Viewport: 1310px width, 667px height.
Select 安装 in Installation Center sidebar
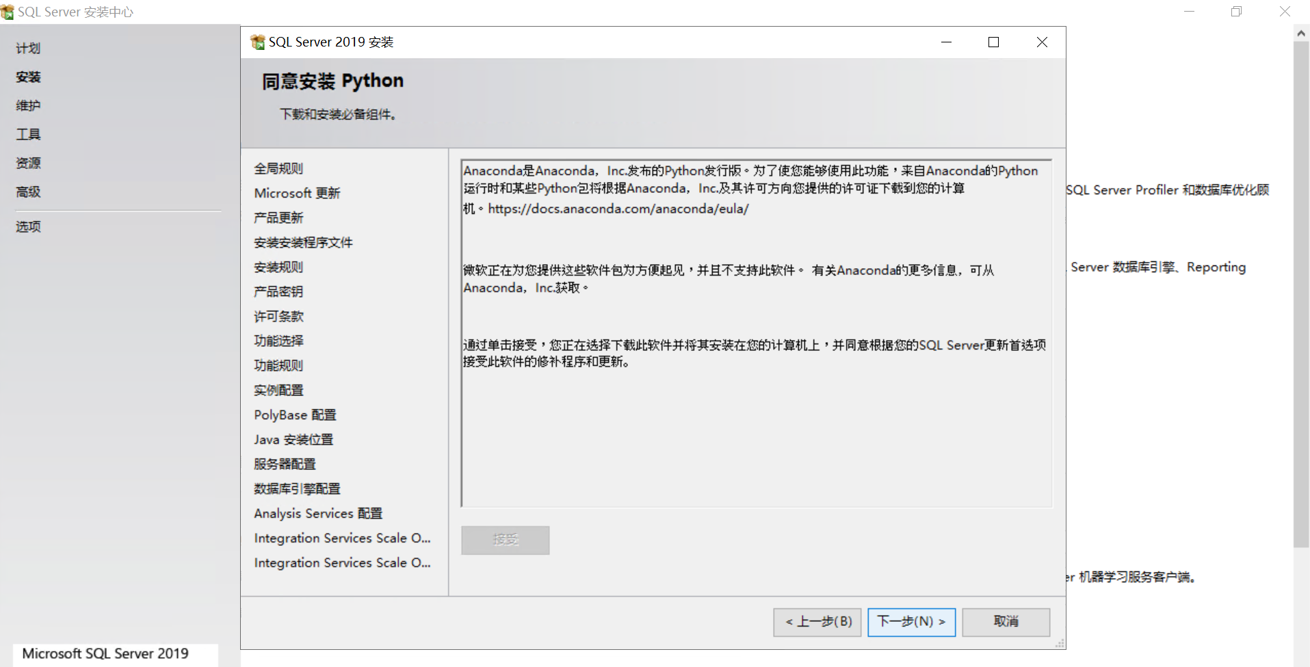28,77
